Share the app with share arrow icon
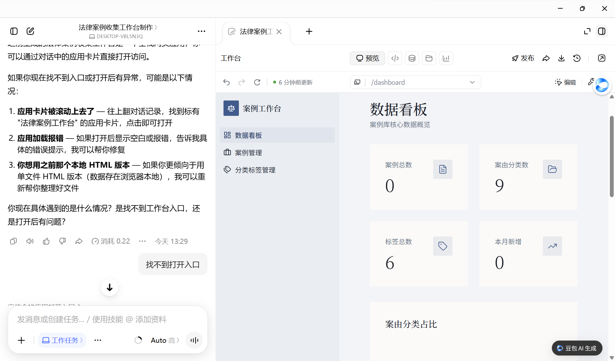615x361 pixels. pyautogui.click(x=546, y=58)
